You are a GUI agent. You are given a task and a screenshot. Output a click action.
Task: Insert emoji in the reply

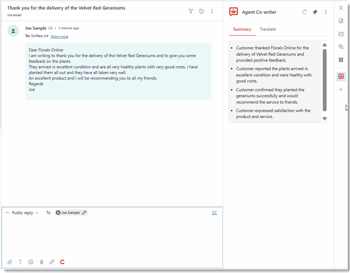point(31,262)
